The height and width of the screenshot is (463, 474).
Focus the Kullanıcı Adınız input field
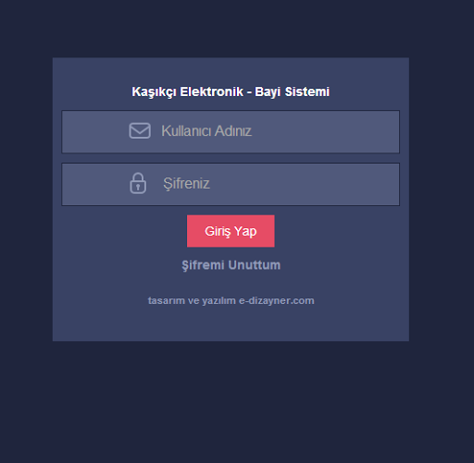click(x=231, y=131)
